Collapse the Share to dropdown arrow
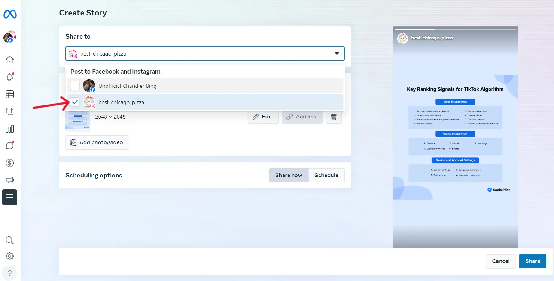554x281 pixels. coord(337,54)
